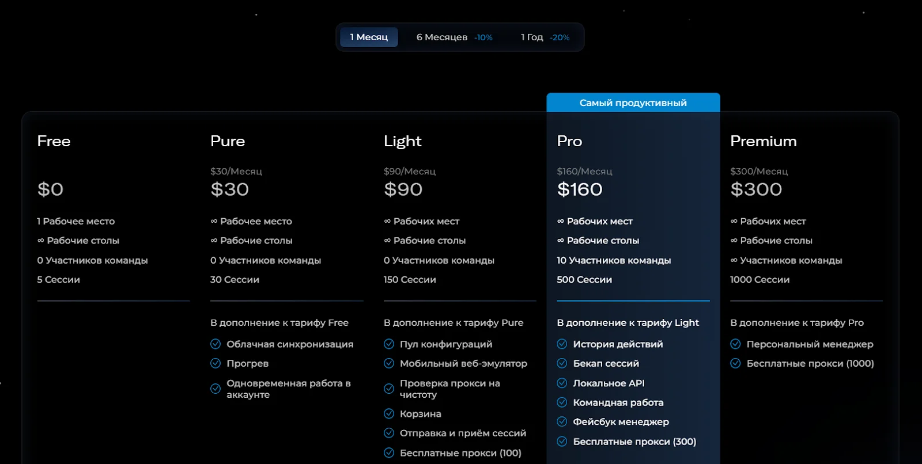The height and width of the screenshot is (464, 922).
Task: Switch to 6 Месяцев billing tab
Action: [454, 37]
